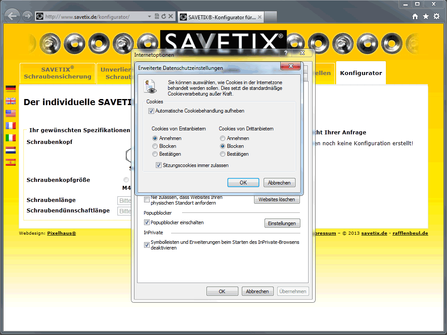Image resolution: width=447 pixels, height=335 pixels.
Task: Switch to the SAVETIX-Konfigurator browser tab
Action: click(x=221, y=17)
